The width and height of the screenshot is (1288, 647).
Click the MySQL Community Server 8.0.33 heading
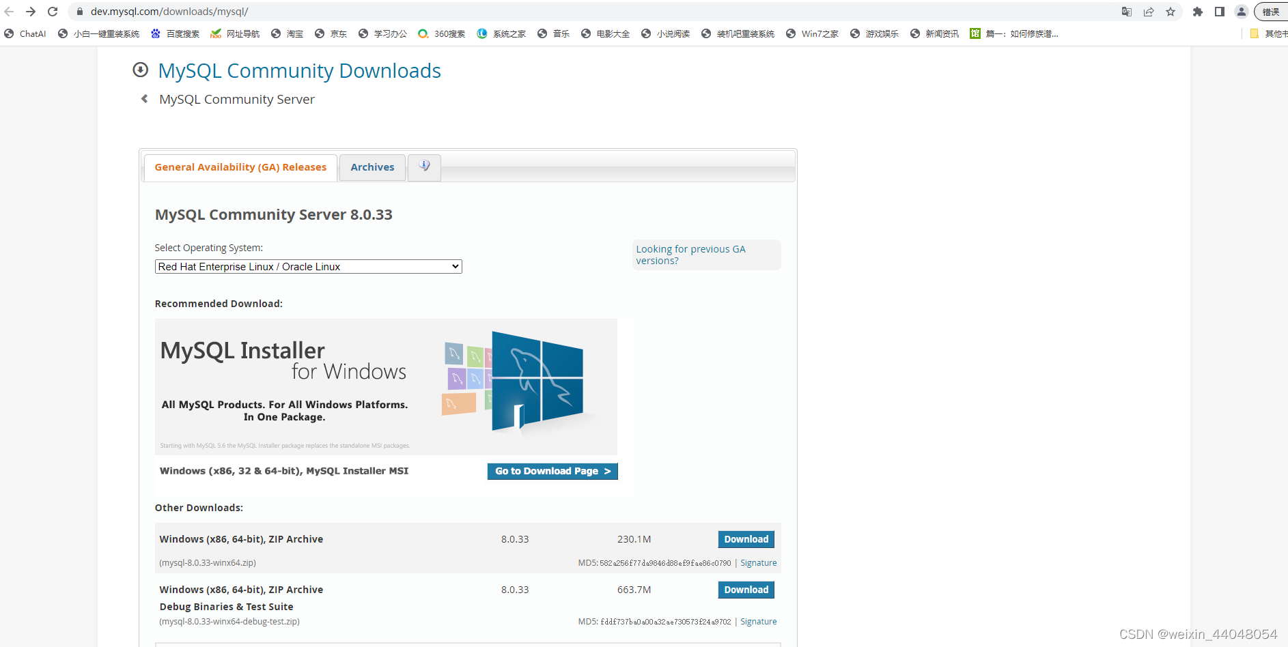273,214
